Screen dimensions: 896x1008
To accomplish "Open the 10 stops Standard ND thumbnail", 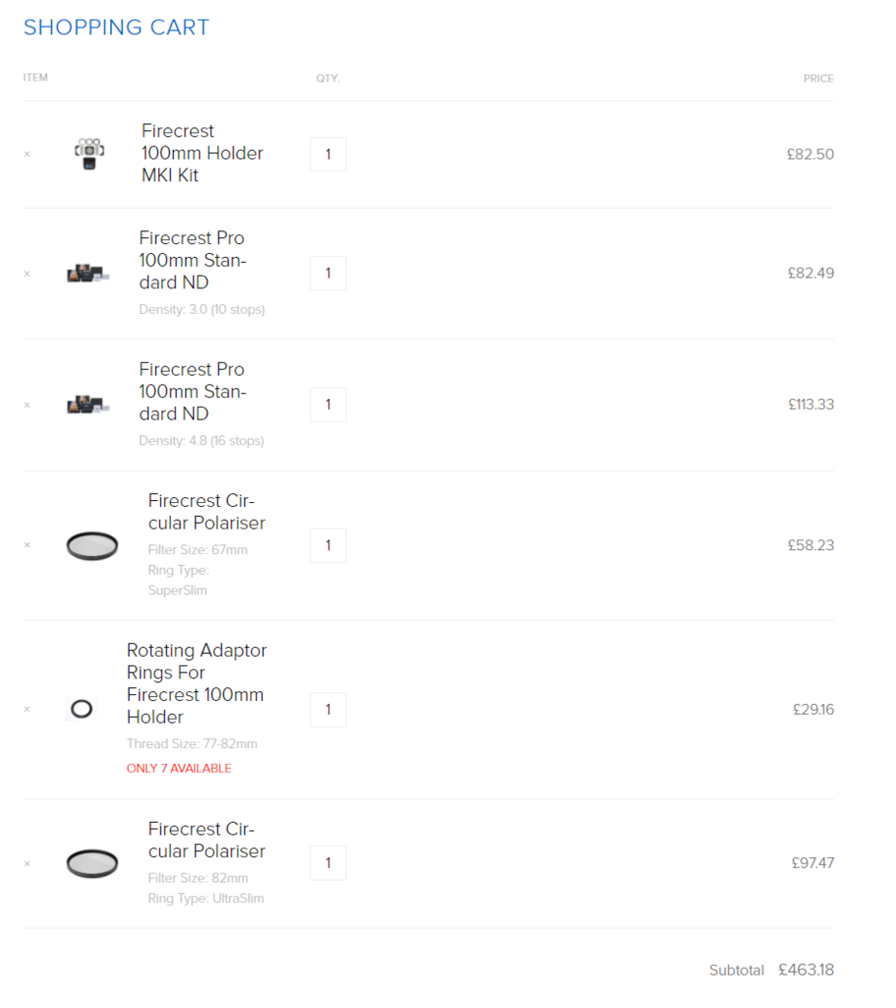I will 88,274.
